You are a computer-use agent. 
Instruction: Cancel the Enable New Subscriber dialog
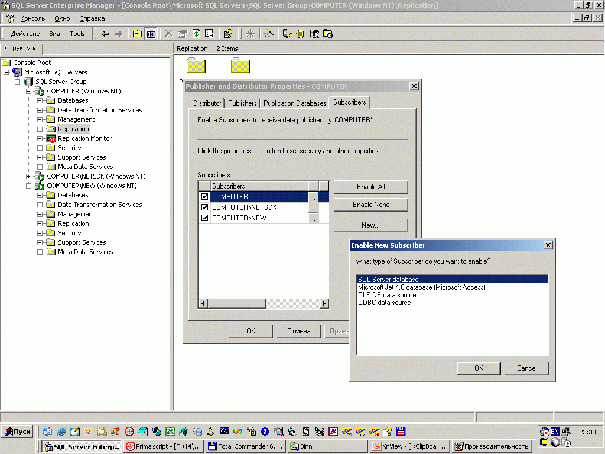pyautogui.click(x=526, y=368)
